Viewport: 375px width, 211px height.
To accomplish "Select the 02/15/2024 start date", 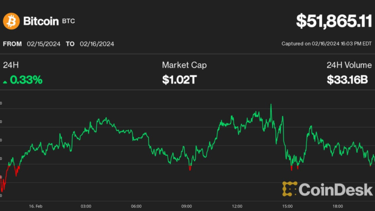I will tap(44, 44).
